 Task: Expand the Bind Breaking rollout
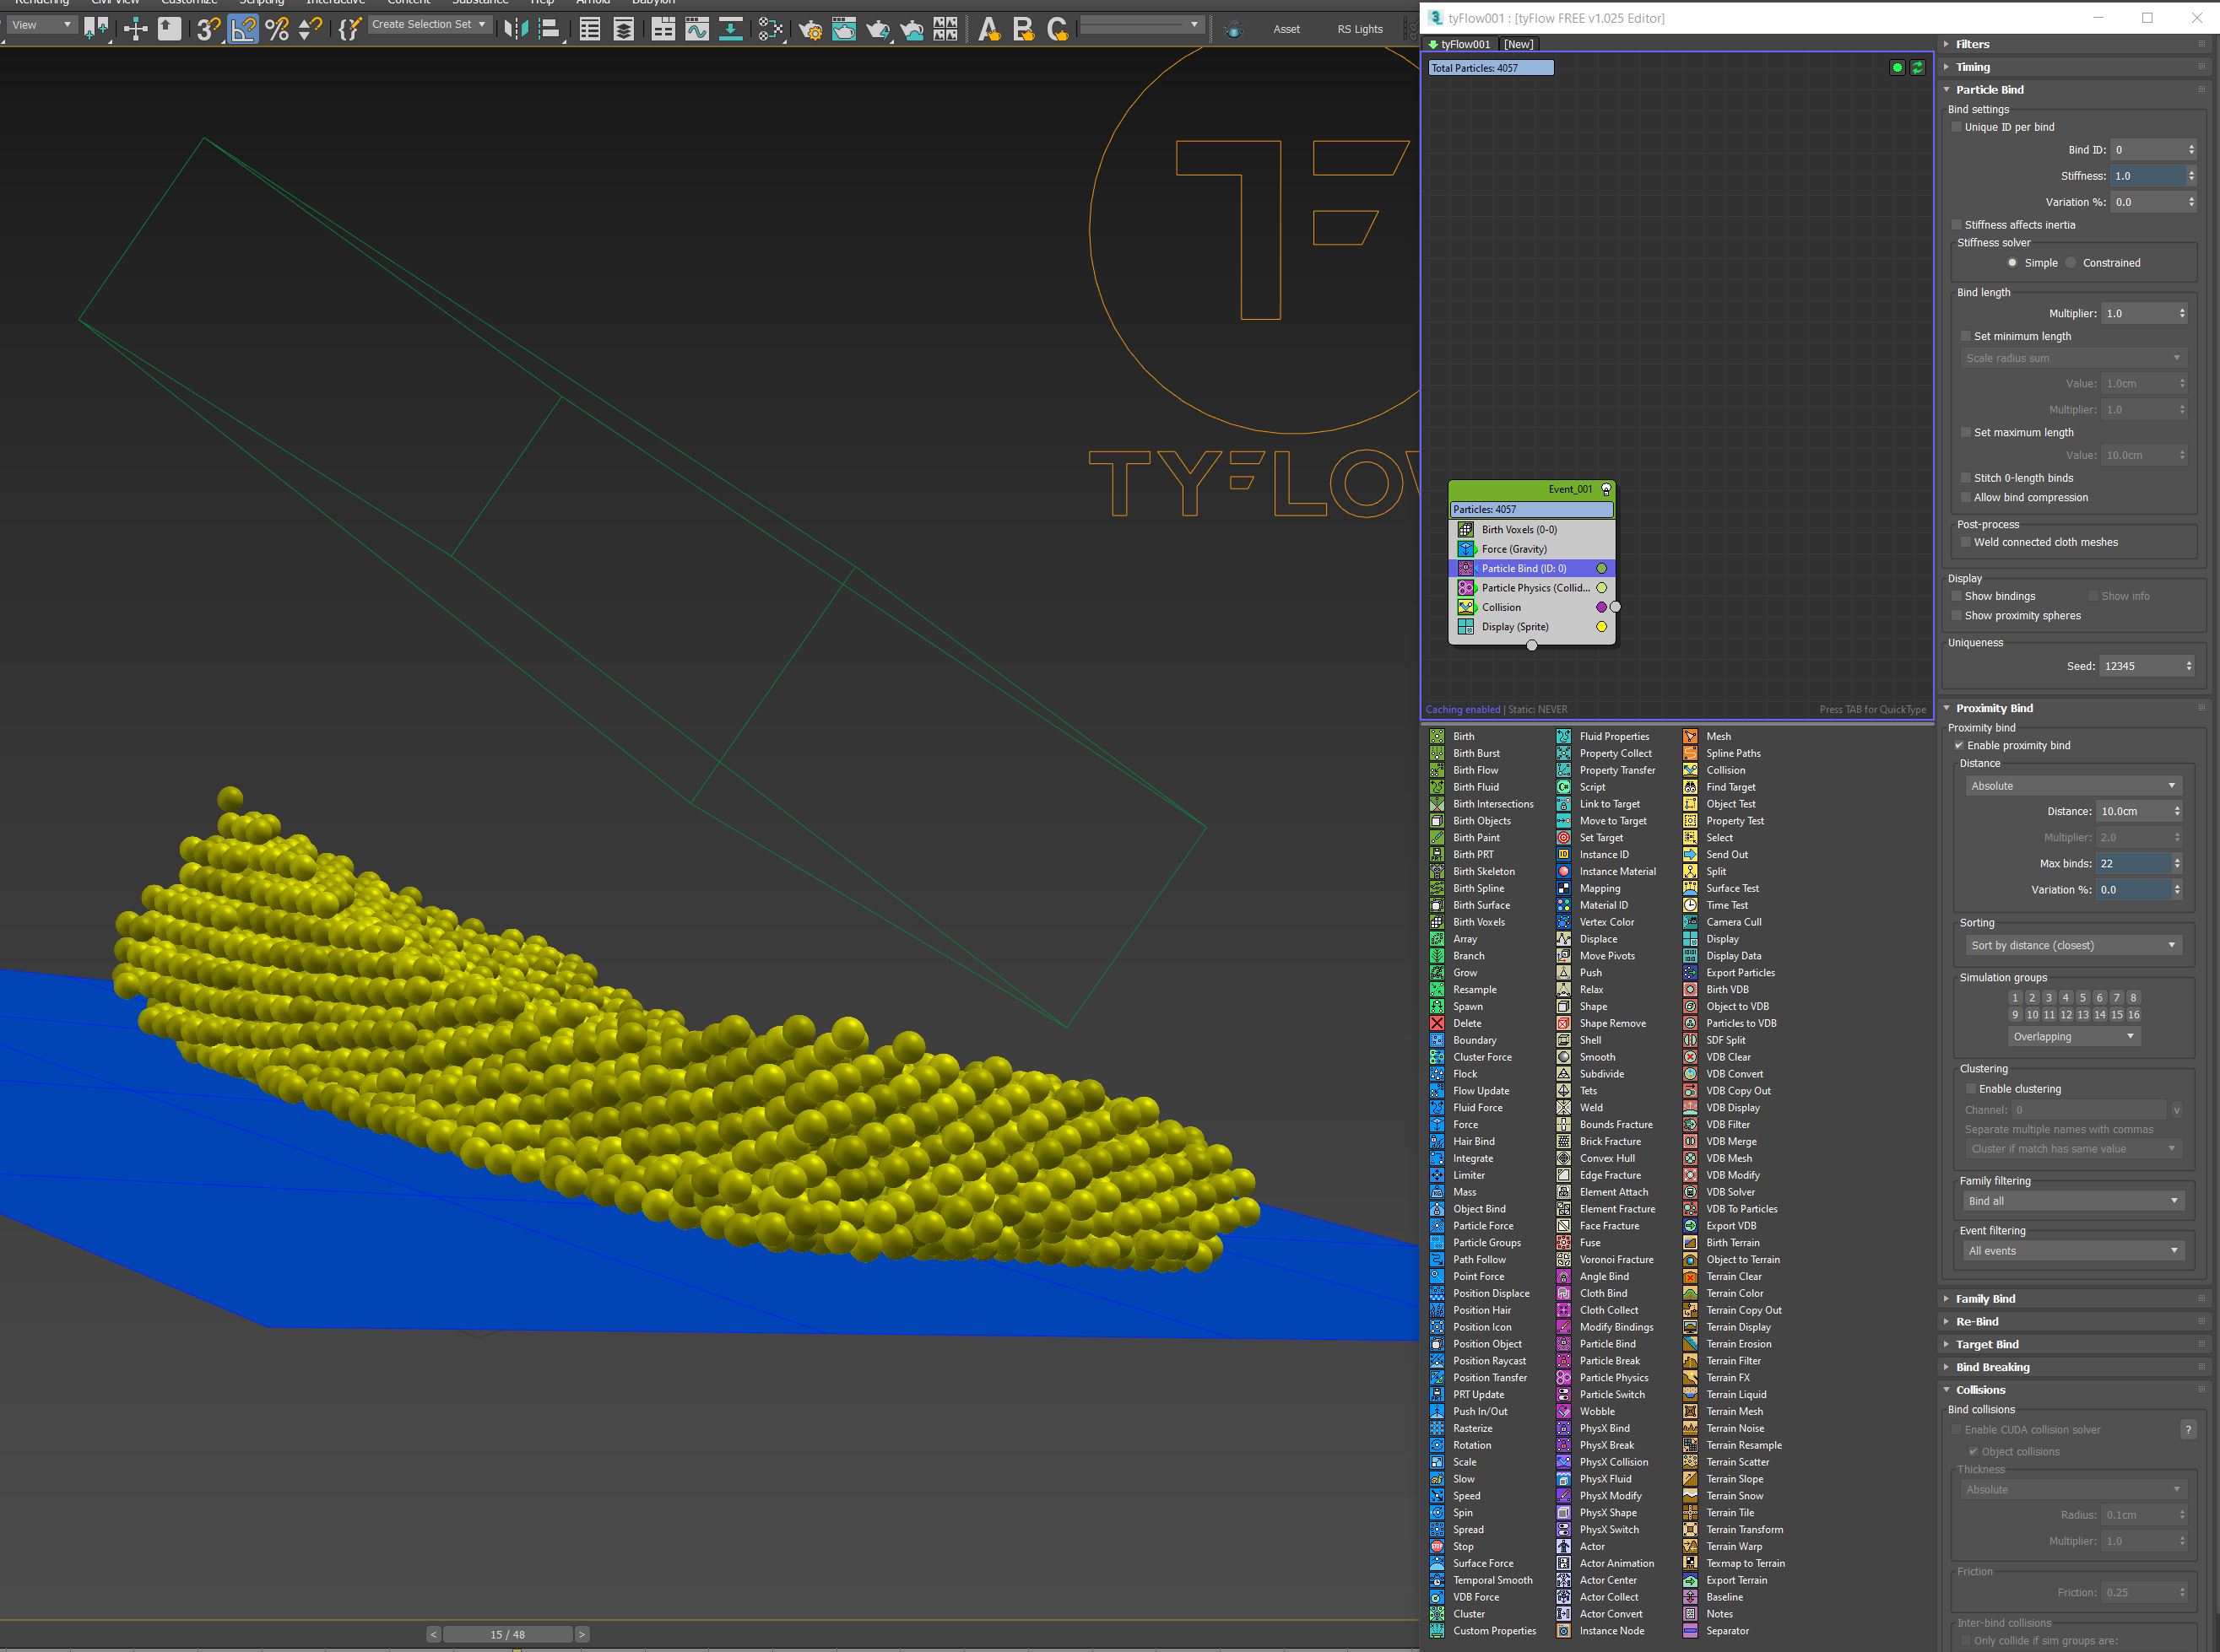[1992, 1367]
